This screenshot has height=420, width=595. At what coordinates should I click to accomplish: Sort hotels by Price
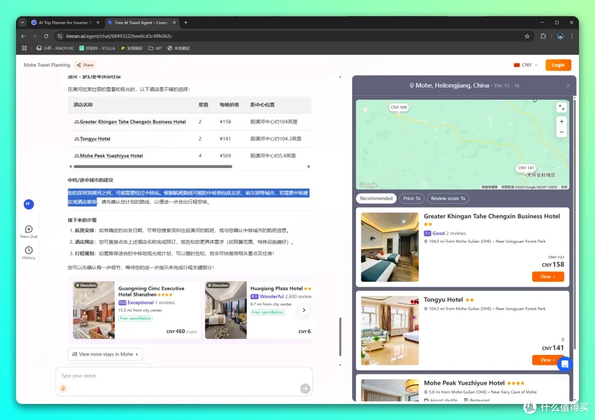[412, 198]
